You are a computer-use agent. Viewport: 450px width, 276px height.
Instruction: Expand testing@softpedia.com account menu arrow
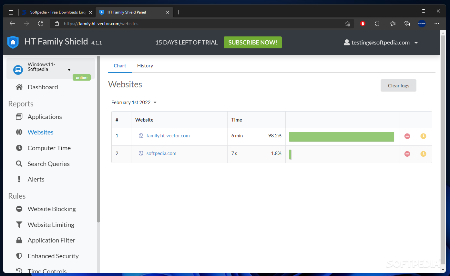[416, 43]
